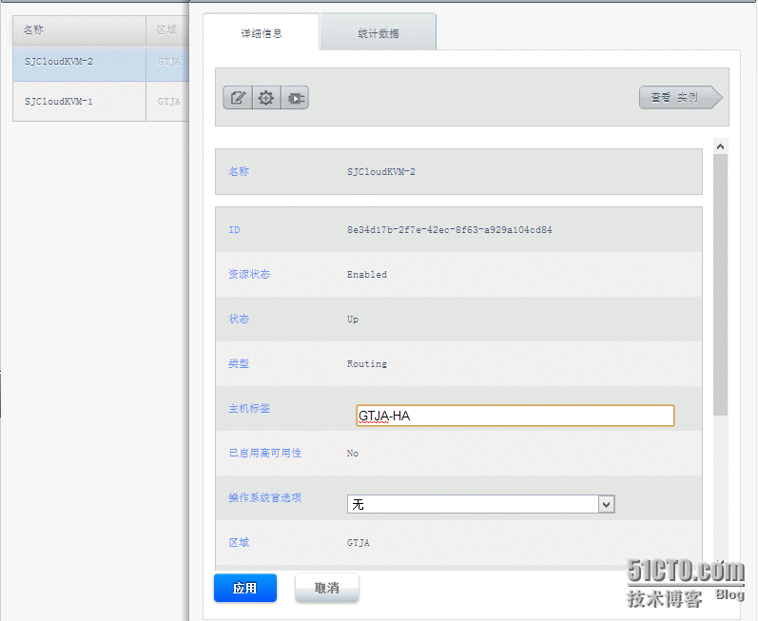Click the GTJA cell of SJCloudKVM-1 row
Screen dimensions: 758x621
(168, 102)
